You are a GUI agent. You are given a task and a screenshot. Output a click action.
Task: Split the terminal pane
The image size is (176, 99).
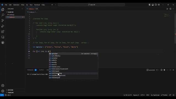pos(161,70)
